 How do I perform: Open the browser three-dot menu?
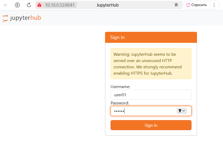click(214, 5)
